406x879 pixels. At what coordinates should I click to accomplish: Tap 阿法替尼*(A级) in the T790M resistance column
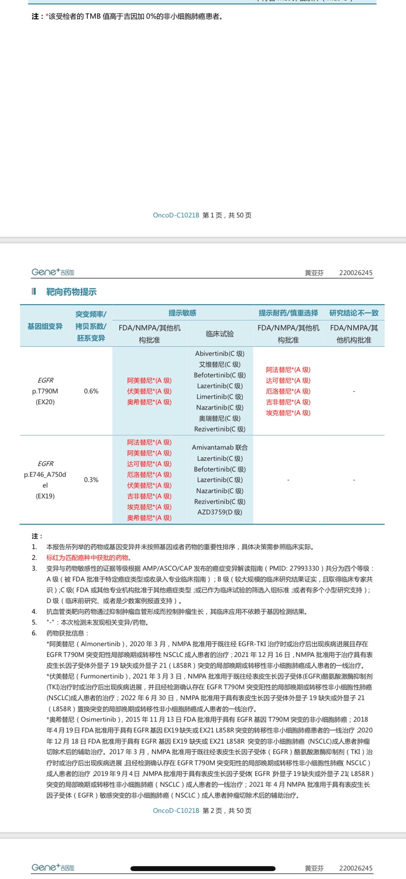click(x=288, y=369)
